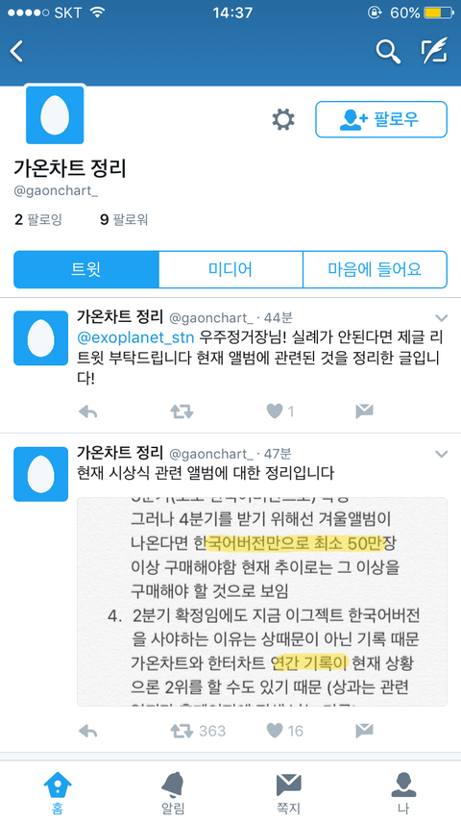This screenshot has height=821, width=461.
Task: Open the @exoplanet_stn mention link
Action: [x=135, y=337]
